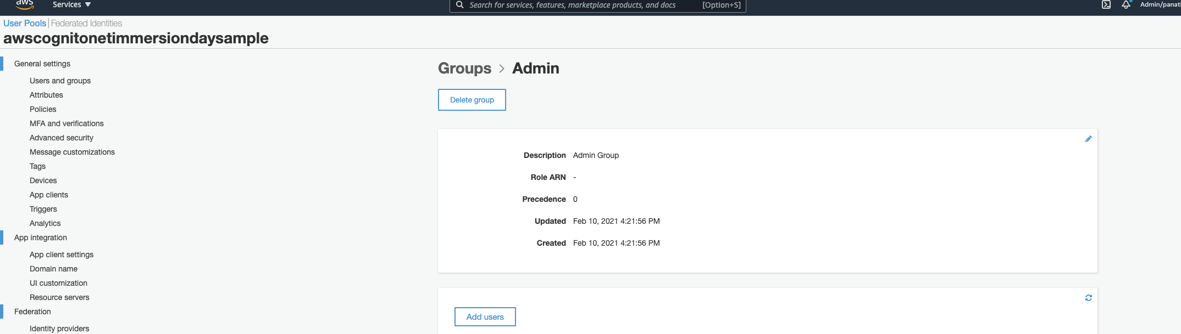Open Policies settings
This screenshot has height=334, width=1181.
43,109
